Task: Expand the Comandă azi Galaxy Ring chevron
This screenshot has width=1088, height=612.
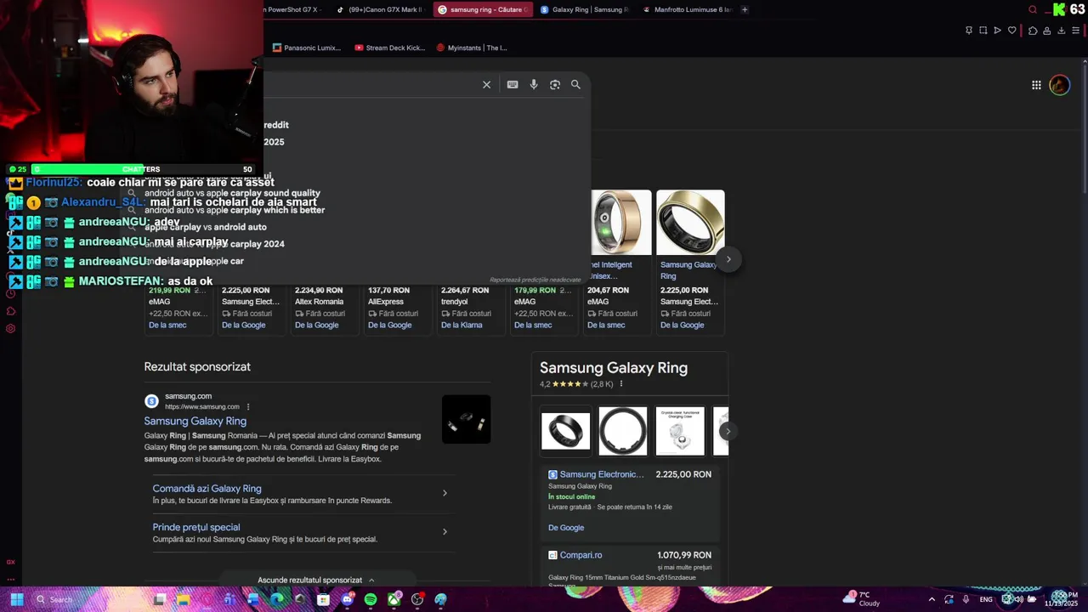Action: coord(445,493)
